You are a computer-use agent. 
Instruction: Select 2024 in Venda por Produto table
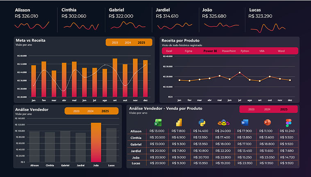tap(267, 109)
